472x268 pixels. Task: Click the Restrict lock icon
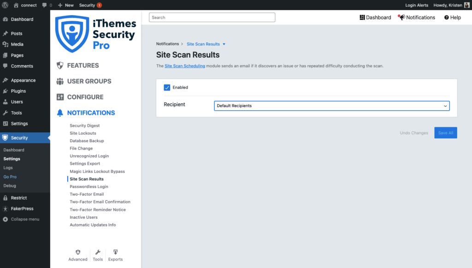click(6, 198)
